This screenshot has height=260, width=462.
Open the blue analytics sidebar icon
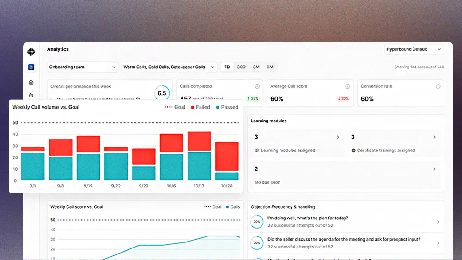tap(31, 67)
